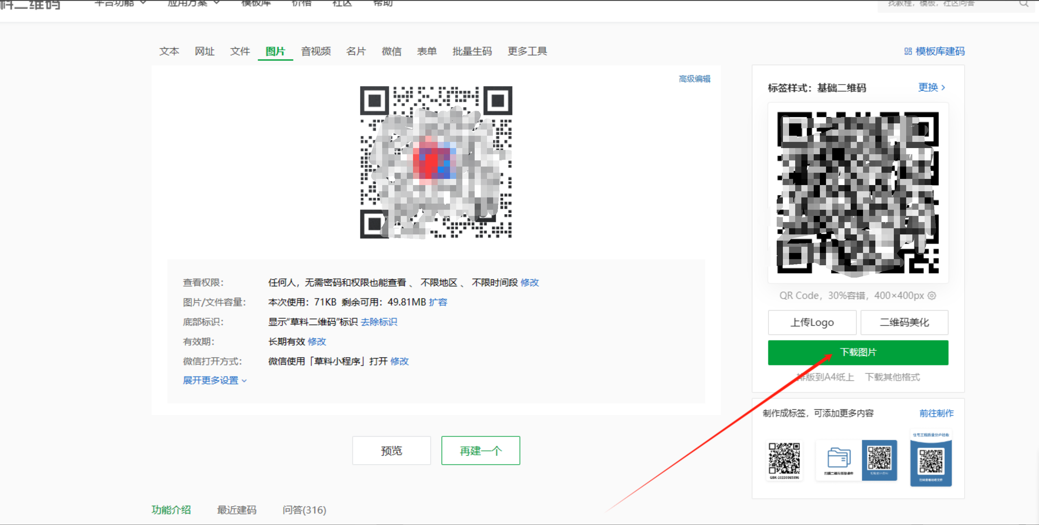1039x525 pixels.
Task: Select the plain QR label template thumbnail
Action: tap(784, 461)
